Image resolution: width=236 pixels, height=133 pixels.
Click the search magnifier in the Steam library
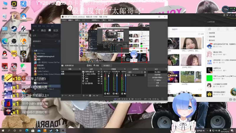(x=34, y=46)
